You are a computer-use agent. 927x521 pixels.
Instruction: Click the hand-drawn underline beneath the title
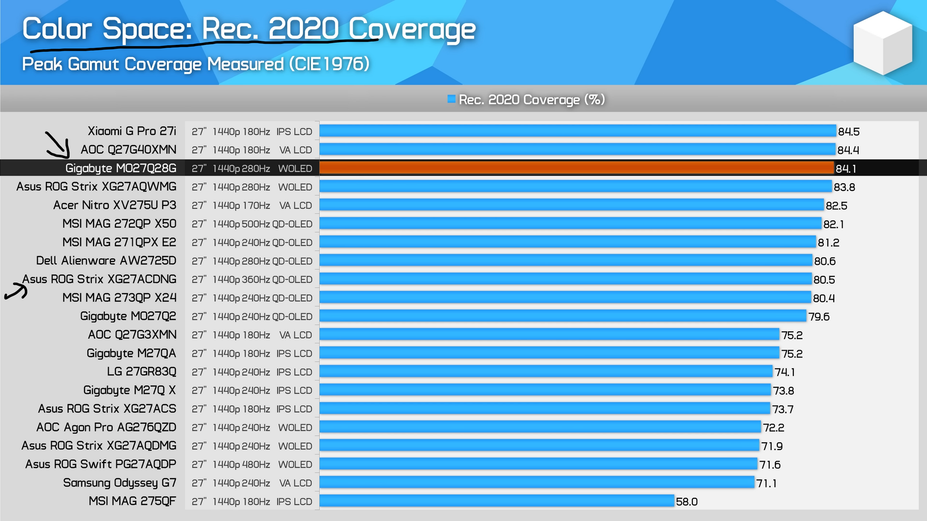point(203,45)
